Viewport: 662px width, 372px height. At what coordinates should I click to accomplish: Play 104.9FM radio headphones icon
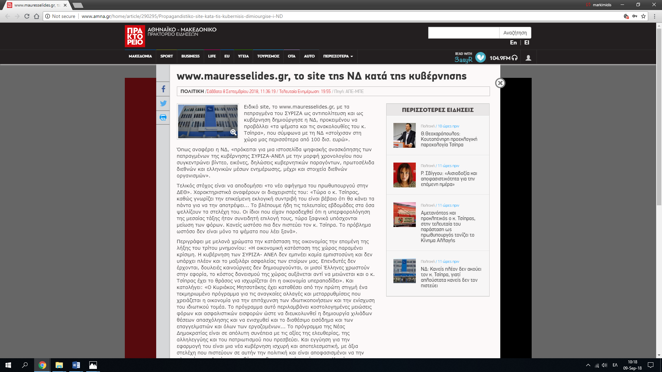[514, 58]
